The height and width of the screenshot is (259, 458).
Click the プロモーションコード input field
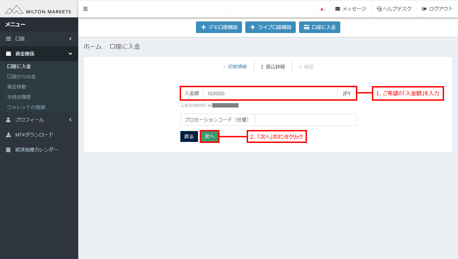pos(306,119)
